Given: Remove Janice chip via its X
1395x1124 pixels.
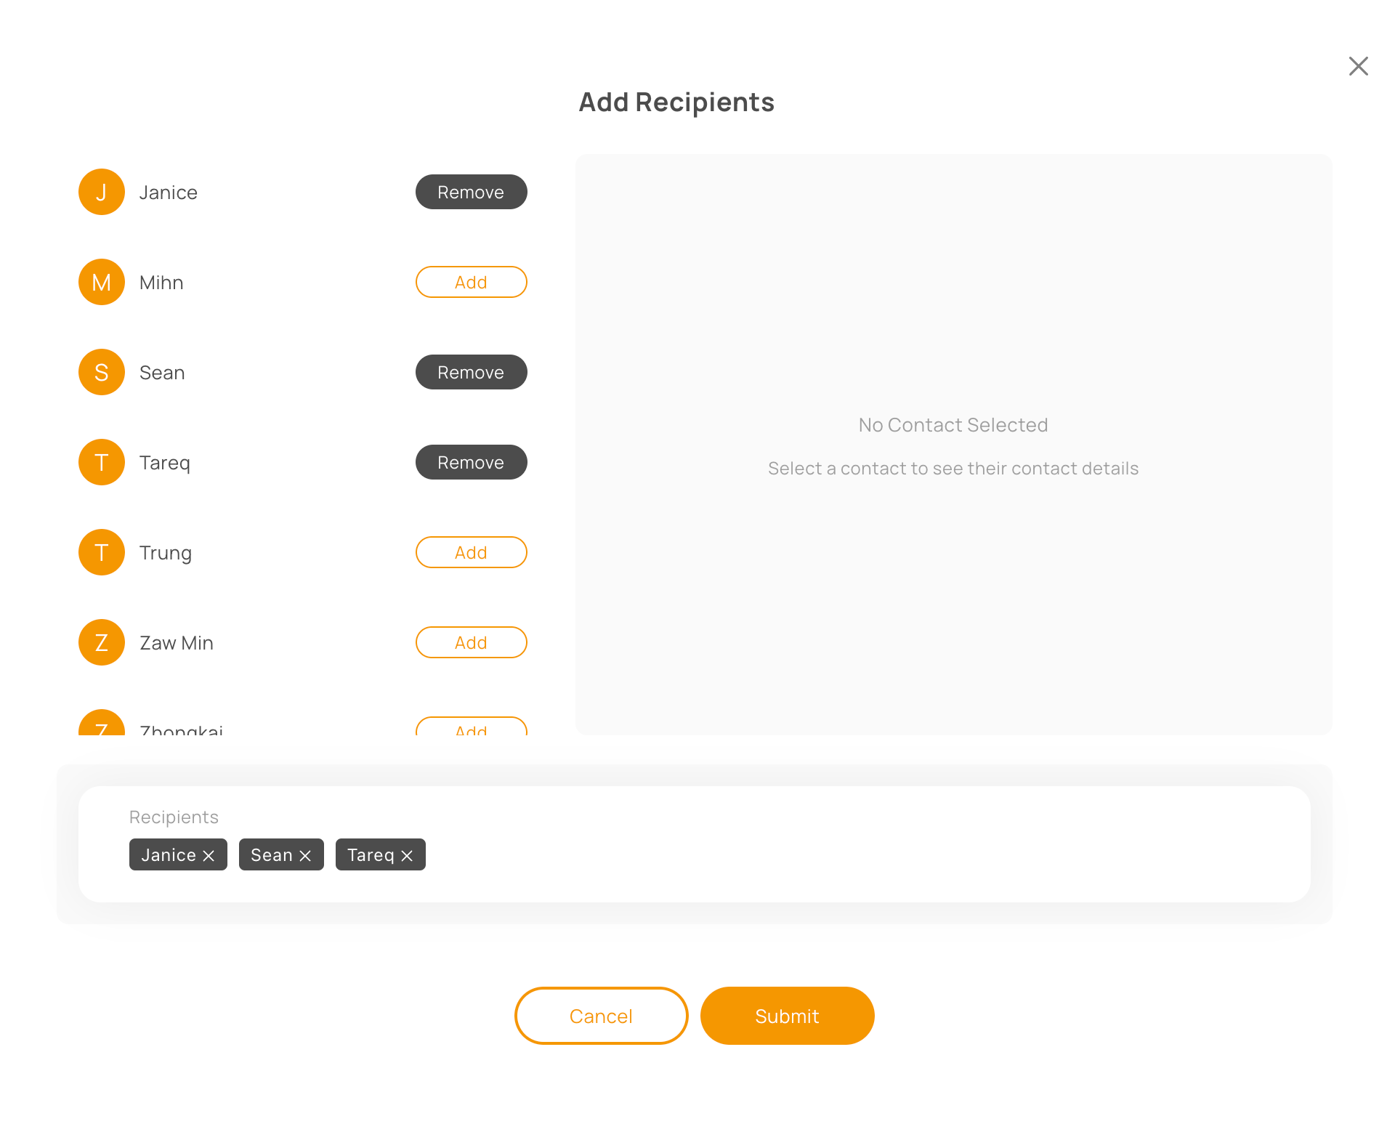Looking at the screenshot, I should point(209,856).
